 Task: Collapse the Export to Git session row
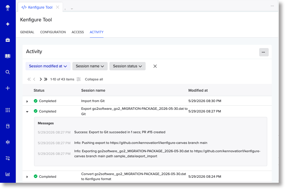coord(27,112)
